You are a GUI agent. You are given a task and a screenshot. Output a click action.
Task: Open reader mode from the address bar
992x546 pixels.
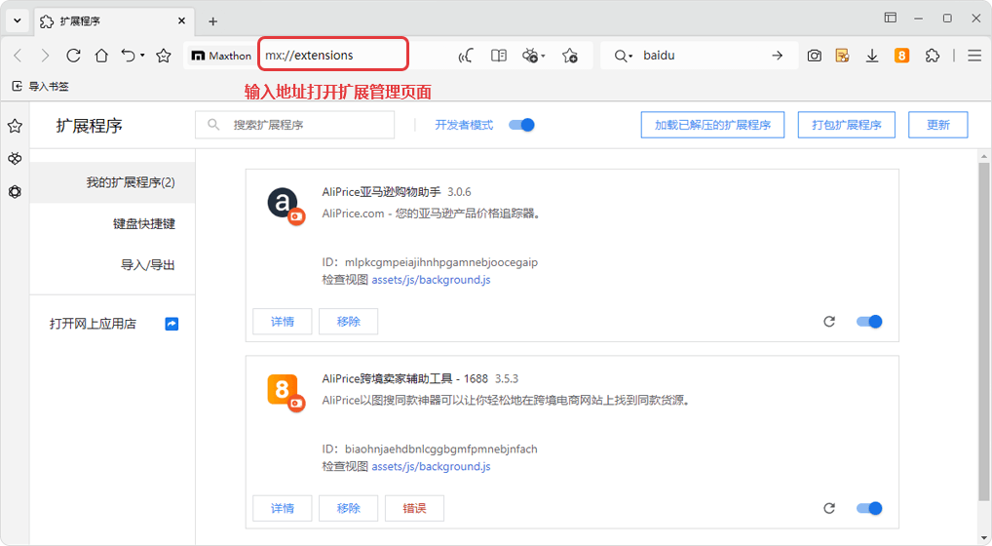(499, 56)
